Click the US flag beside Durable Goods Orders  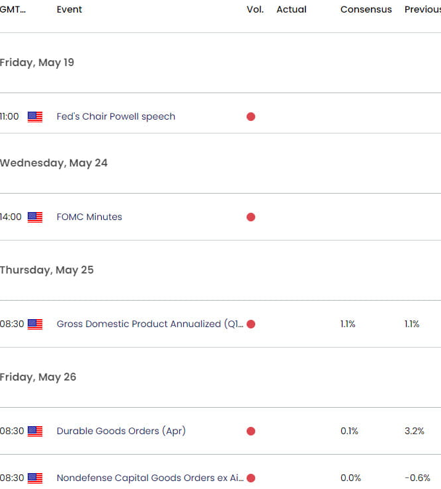pos(35,432)
